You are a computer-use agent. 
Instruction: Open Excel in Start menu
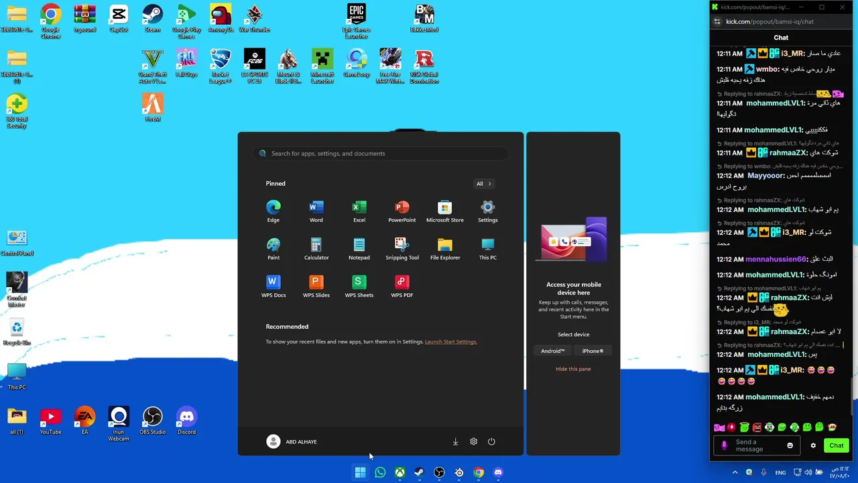tap(359, 211)
